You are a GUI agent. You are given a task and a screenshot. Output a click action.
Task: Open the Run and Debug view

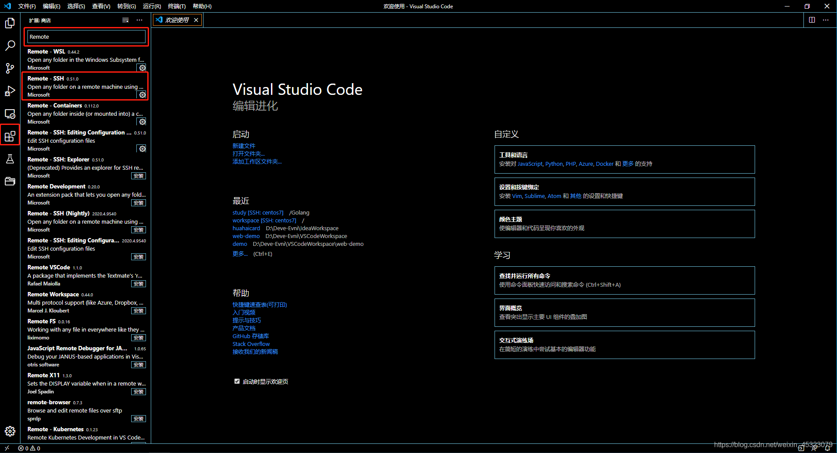(x=10, y=91)
